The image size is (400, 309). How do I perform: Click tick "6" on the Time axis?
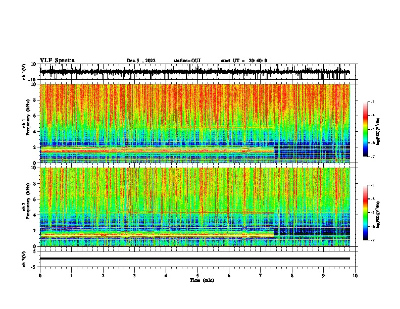[x=229, y=276]
